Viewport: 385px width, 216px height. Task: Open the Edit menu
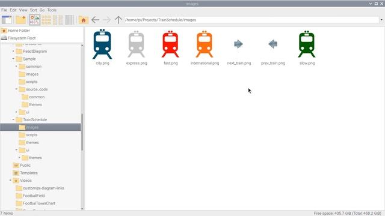point(13,10)
